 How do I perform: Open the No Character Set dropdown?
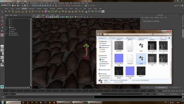tap(174, 94)
